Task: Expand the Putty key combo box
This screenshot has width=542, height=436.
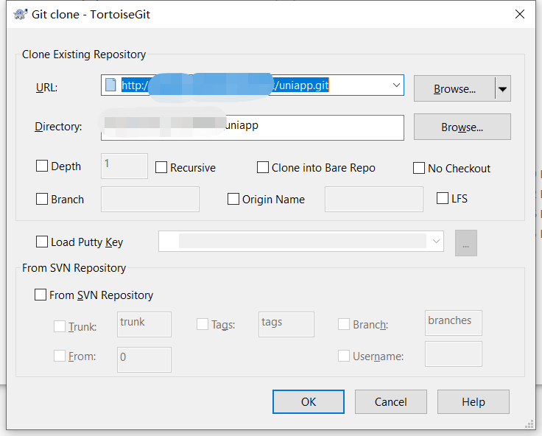Action: point(436,242)
